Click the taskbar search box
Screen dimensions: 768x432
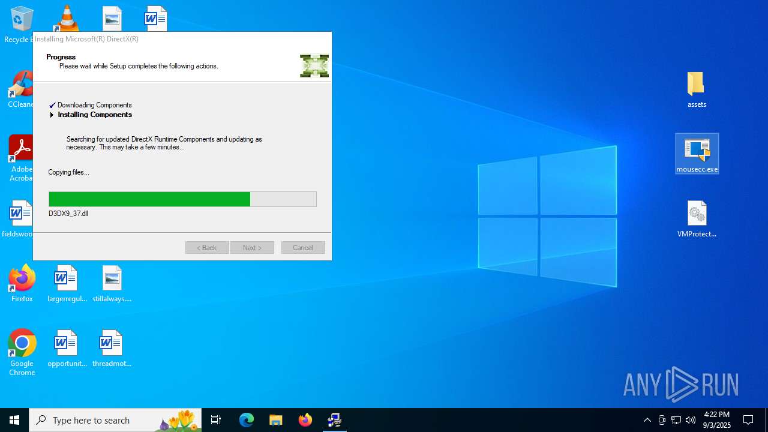tap(115, 420)
